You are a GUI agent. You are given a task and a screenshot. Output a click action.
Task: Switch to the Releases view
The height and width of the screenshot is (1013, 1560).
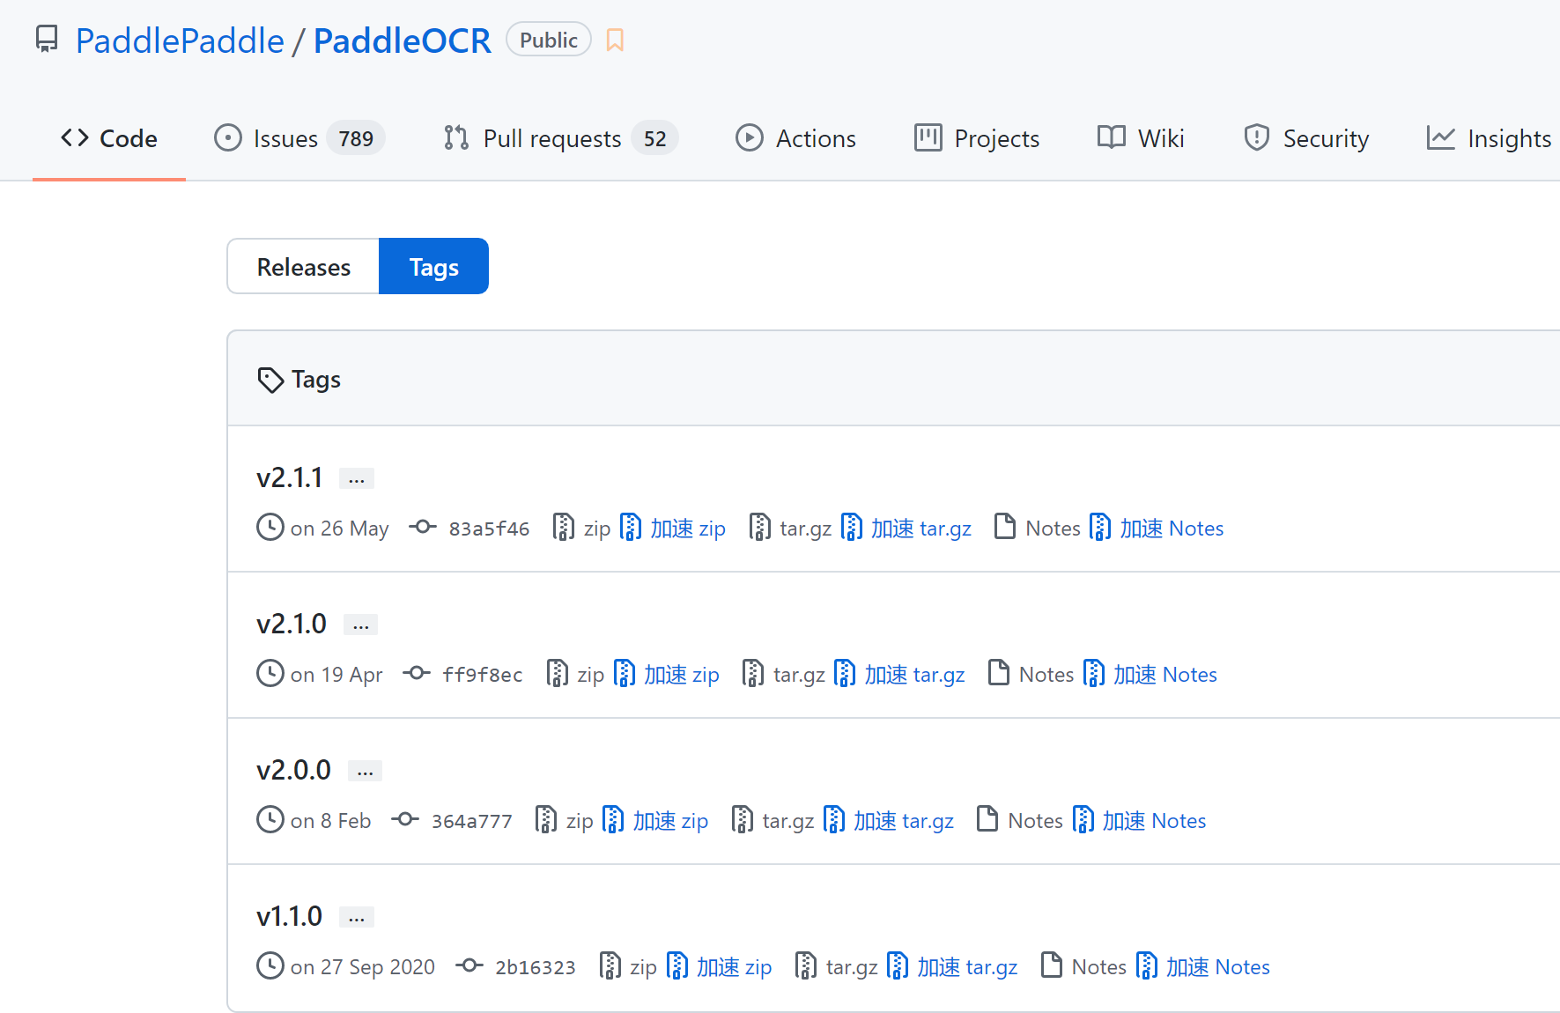tap(303, 266)
